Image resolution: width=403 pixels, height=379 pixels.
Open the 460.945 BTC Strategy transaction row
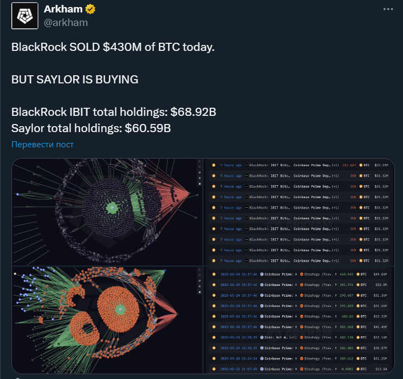(x=300, y=274)
